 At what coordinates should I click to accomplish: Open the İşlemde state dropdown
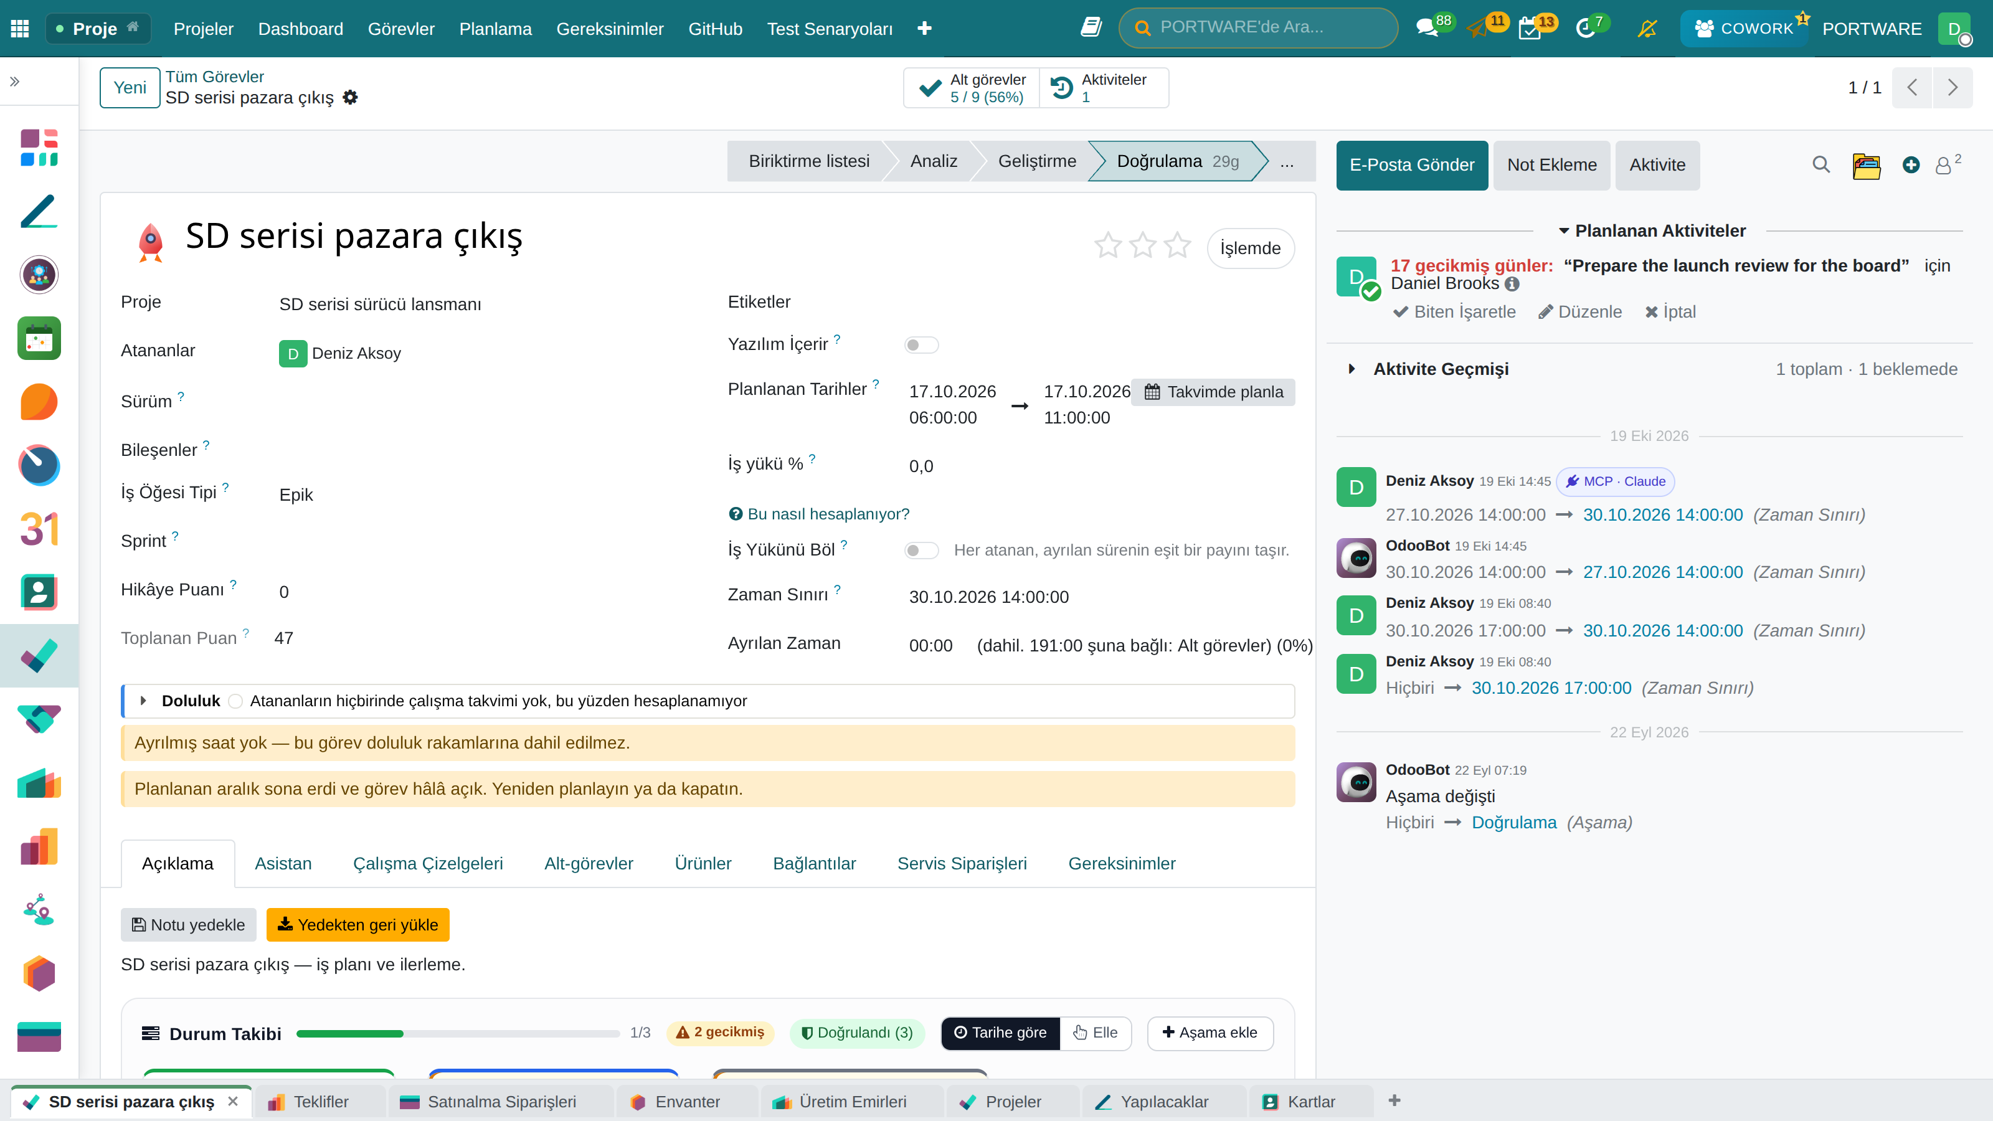click(1250, 248)
